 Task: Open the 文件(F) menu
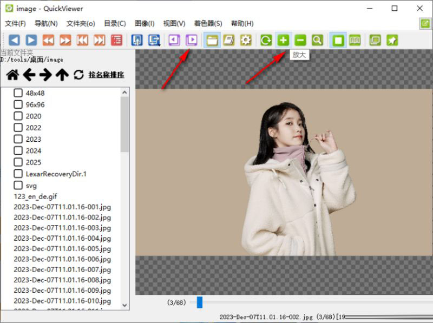point(16,23)
